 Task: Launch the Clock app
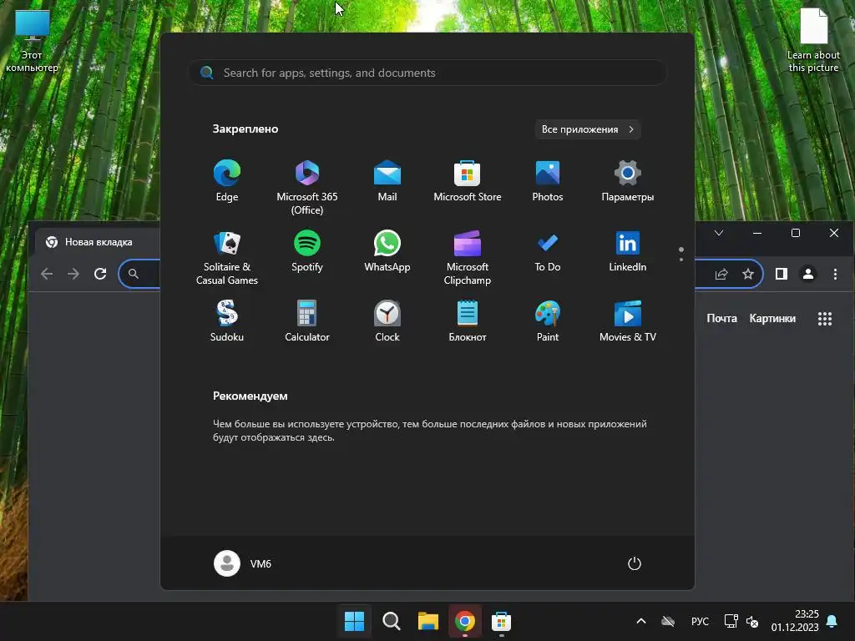(387, 321)
